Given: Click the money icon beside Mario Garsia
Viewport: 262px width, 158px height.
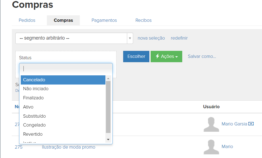Looking at the screenshot, I should tap(251, 124).
